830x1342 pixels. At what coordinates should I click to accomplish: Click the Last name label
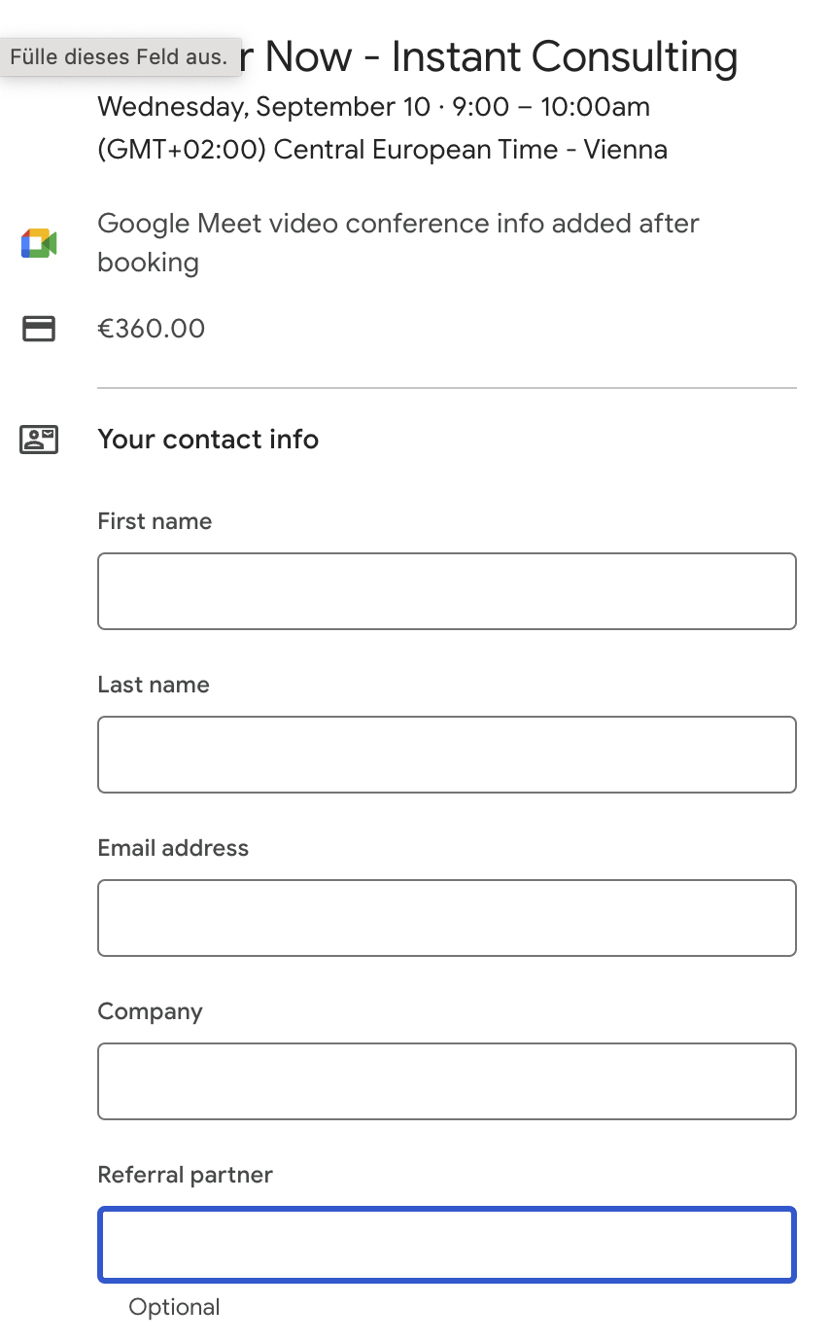pos(154,685)
